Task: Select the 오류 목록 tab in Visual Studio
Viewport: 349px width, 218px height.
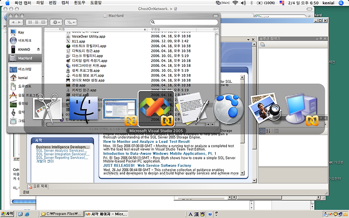Action: (38, 187)
